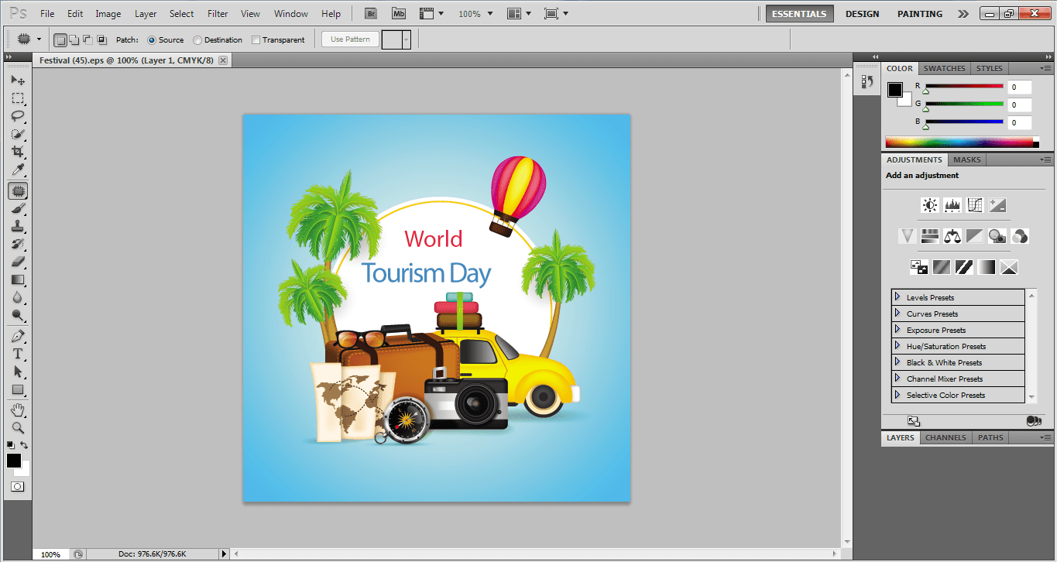Select the Horizontal Type tool

17,354
